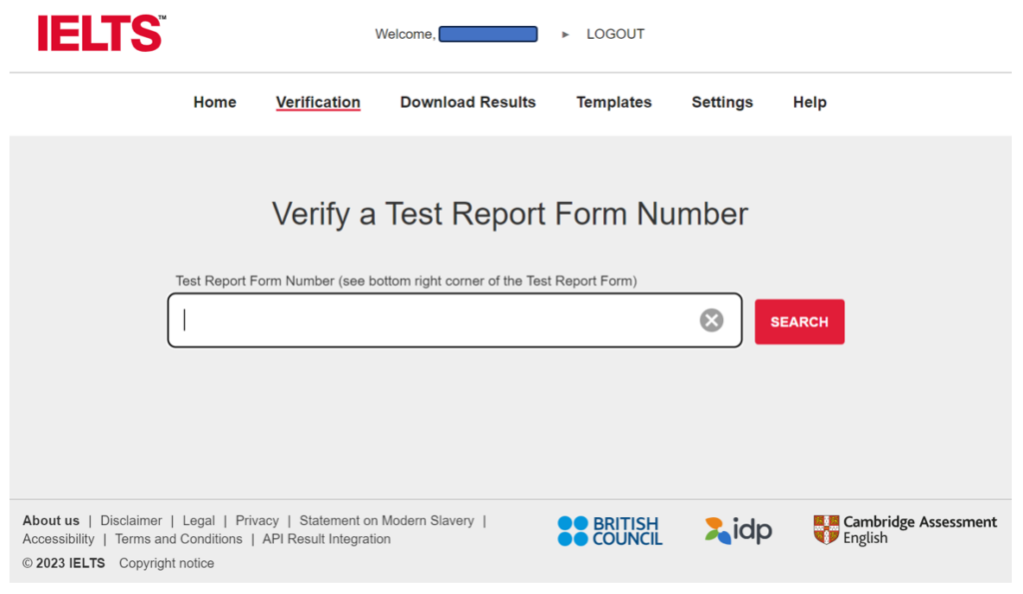Click the arrow beside LOGOUT
1023x594 pixels.
coord(565,35)
